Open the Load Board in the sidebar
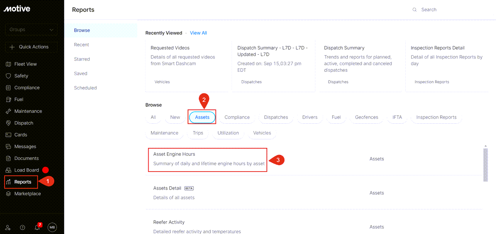496x234 pixels. coord(26,170)
